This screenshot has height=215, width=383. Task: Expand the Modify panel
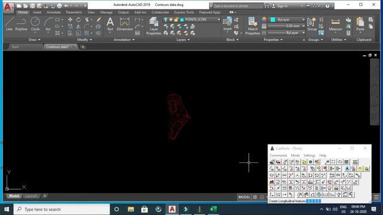84,39
